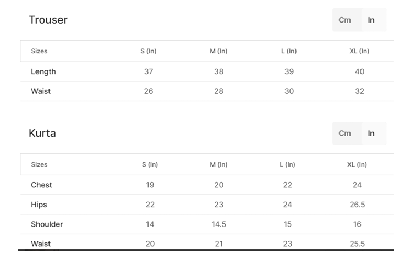Click the Trouser section heading
The height and width of the screenshot is (254, 394).
click(x=48, y=20)
